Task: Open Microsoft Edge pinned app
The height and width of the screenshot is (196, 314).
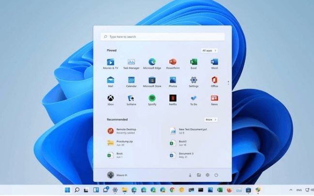Action: (152, 64)
